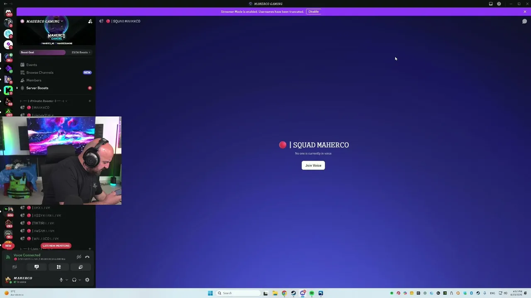
Task: Disable Streamer Mode from banner
Action: (314, 12)
